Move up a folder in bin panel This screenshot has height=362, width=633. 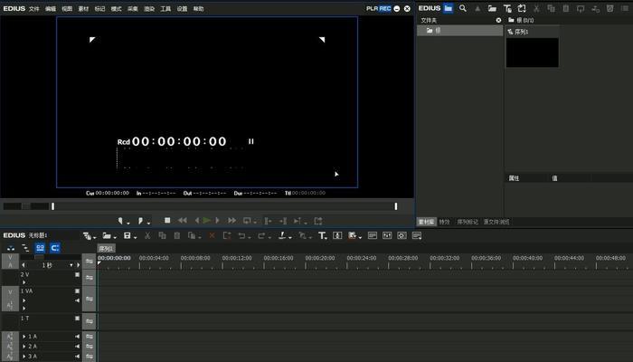click(x=477, y=8)
